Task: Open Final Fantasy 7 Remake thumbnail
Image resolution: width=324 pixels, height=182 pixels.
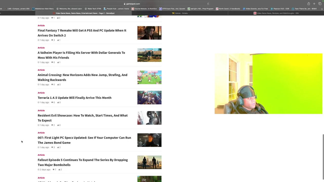Action: (149, 33)
